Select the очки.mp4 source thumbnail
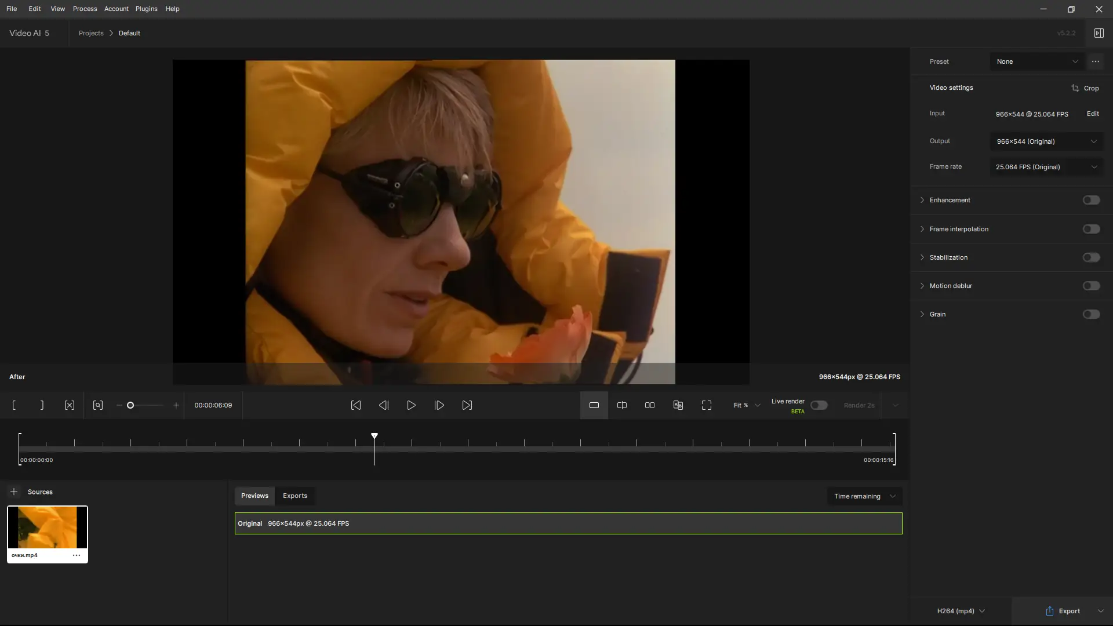The image size is (1113, 626). point(48,527)
